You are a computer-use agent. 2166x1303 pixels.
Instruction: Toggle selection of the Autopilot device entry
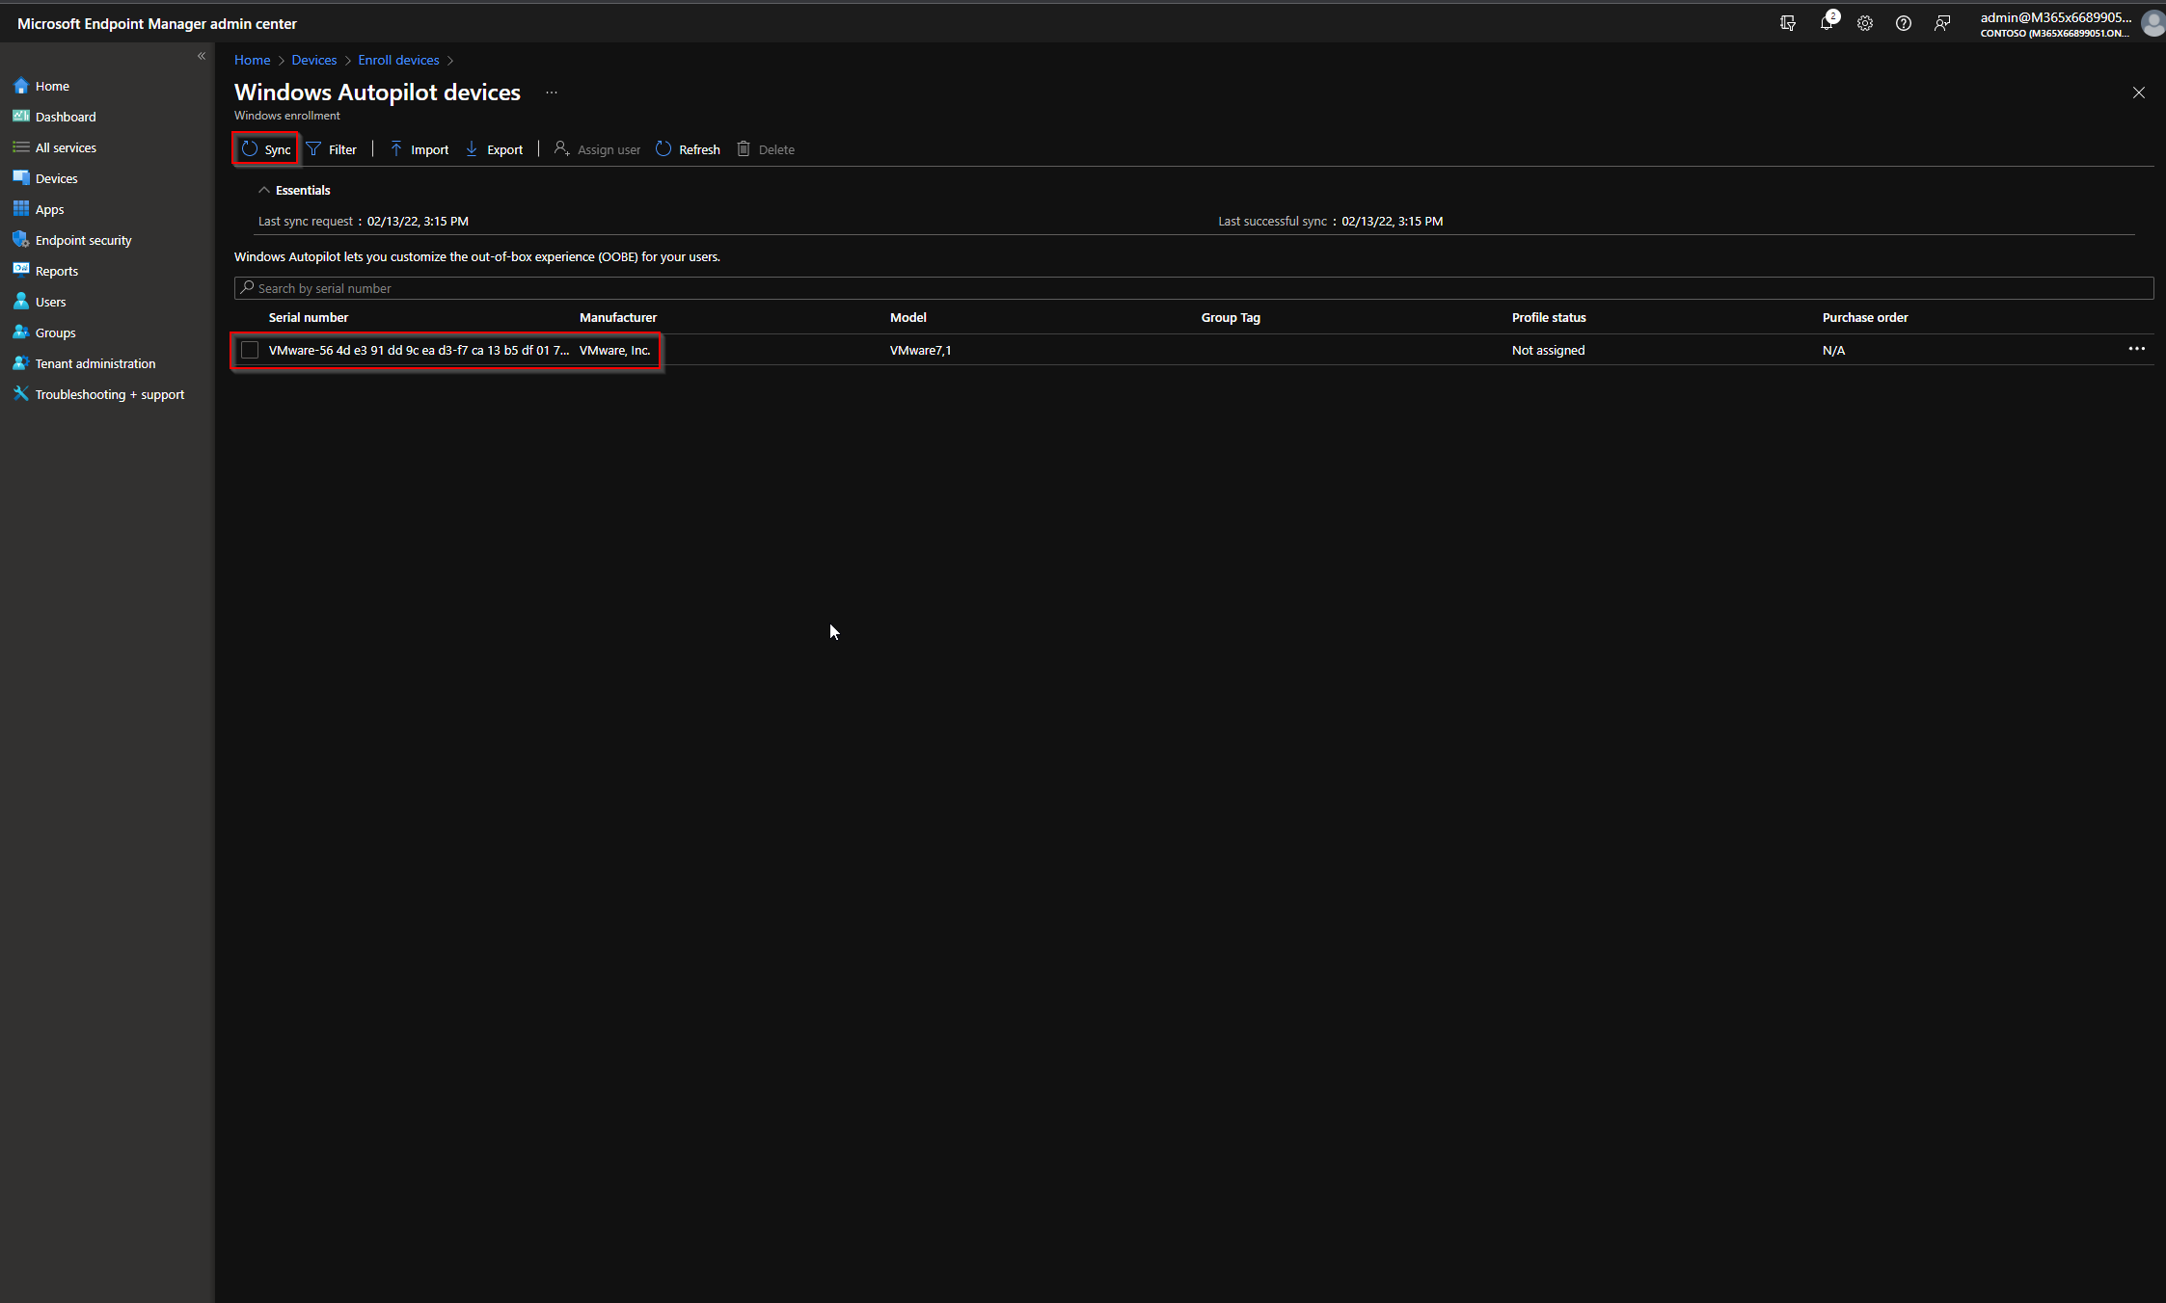[249, 350]
